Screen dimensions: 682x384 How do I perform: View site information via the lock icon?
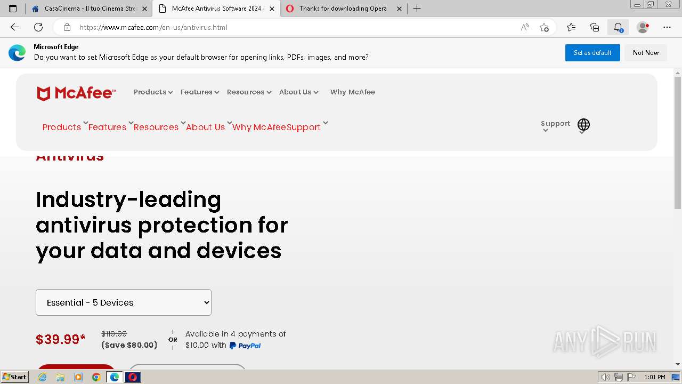coord(67,27)
